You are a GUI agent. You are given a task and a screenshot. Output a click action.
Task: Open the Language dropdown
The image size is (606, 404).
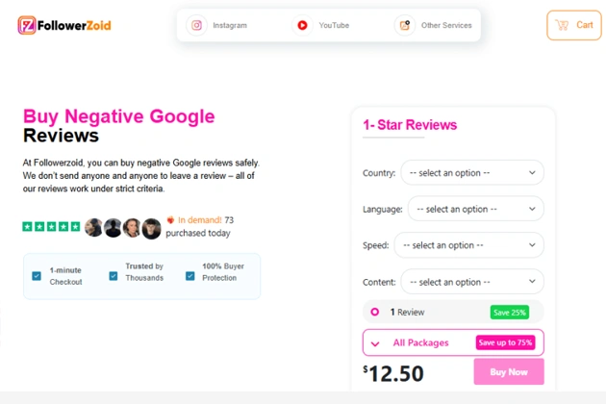coord(476,209)
